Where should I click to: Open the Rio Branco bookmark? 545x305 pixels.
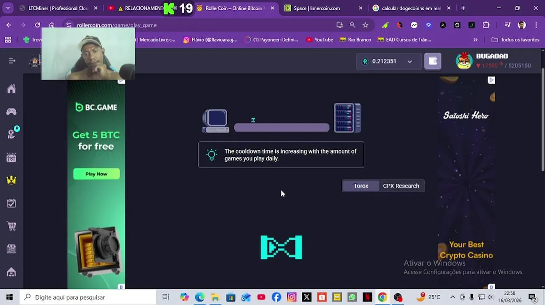click(x=355, y=39)
